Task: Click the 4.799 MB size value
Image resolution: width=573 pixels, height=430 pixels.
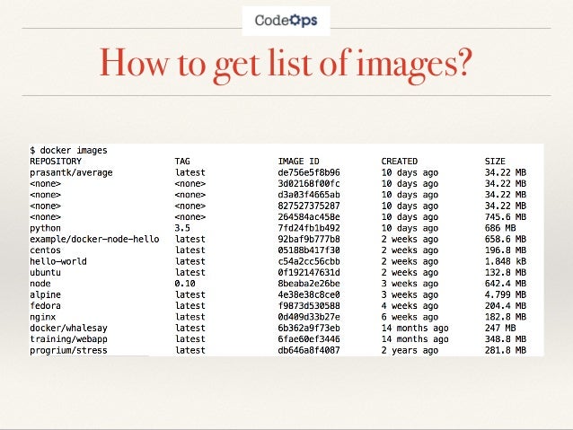Action: coord(506,294)
